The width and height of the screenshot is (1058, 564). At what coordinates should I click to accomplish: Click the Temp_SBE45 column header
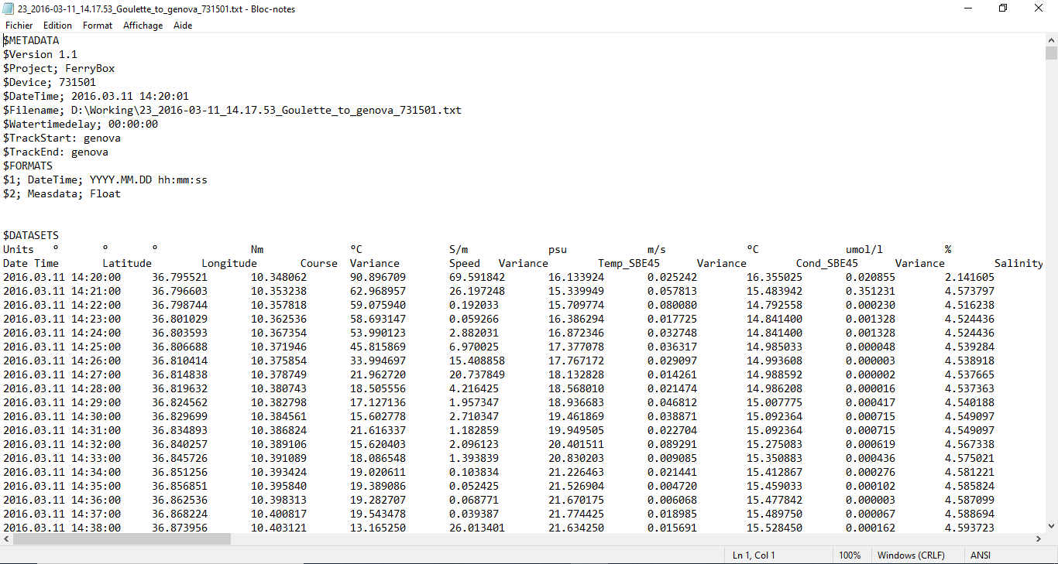coord(629,263)
